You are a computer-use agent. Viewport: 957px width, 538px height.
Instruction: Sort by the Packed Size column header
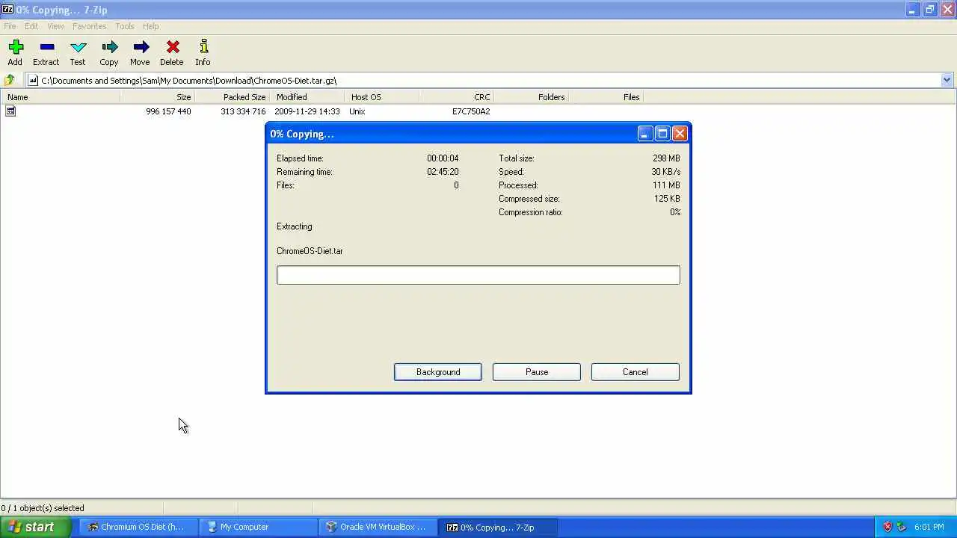coord(232,97)
